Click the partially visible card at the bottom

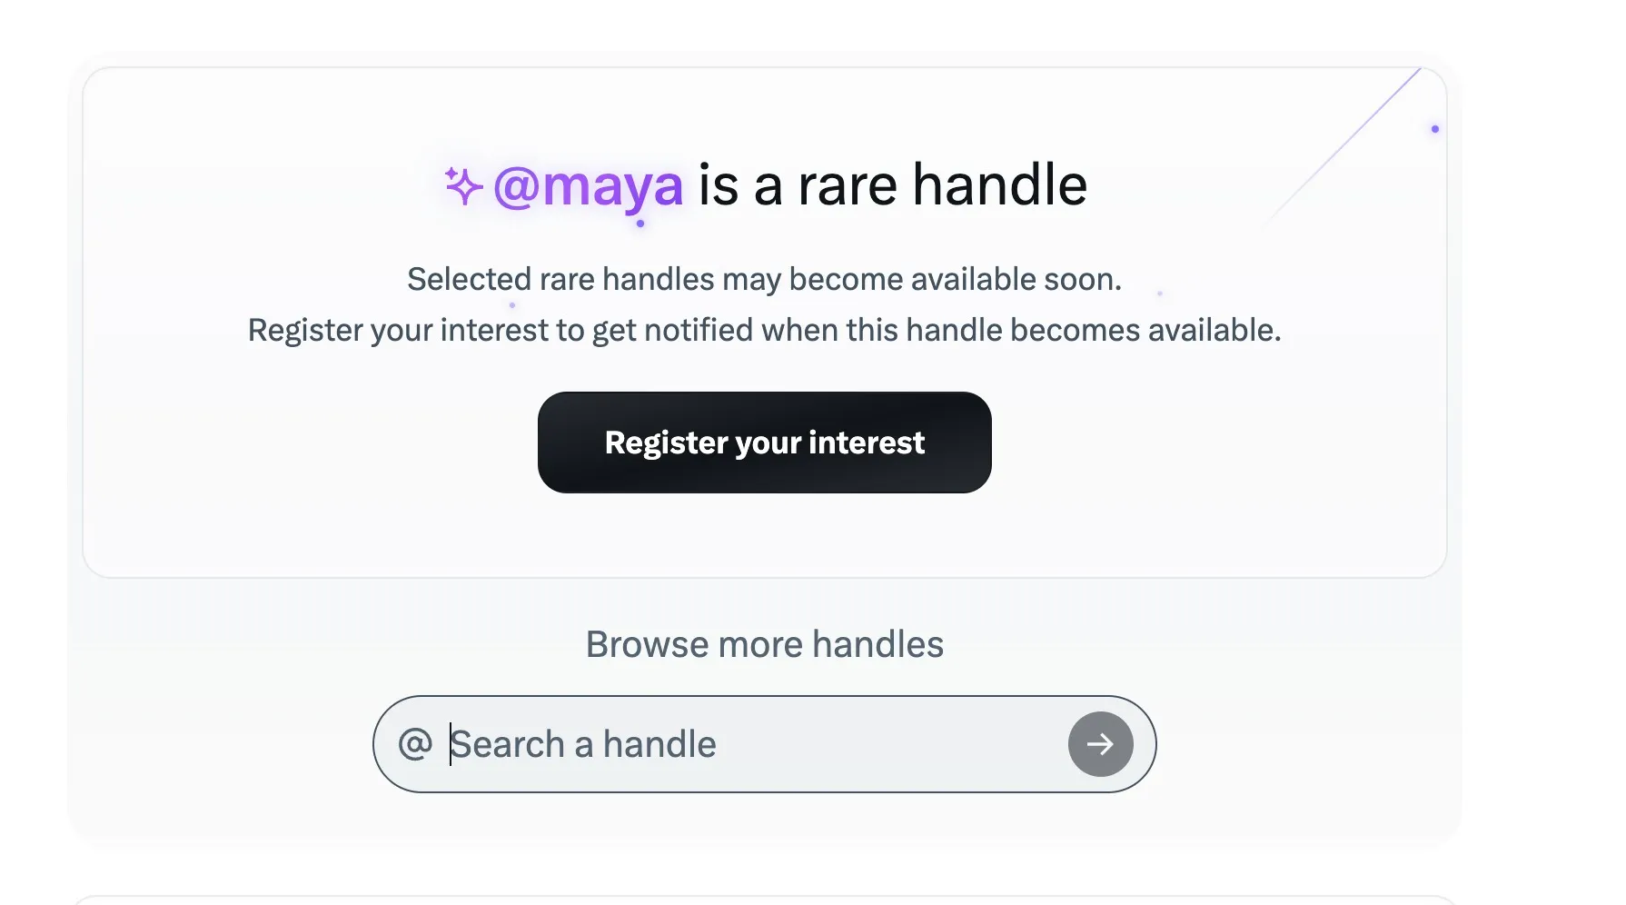click(764, 900)
